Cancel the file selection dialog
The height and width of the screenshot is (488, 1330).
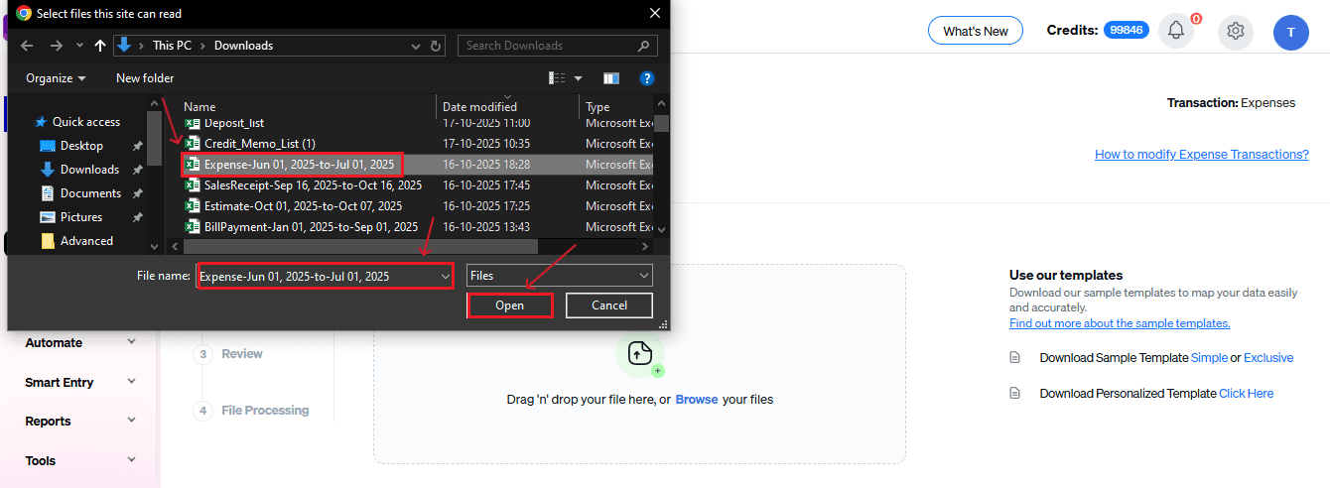click(609, 305)
